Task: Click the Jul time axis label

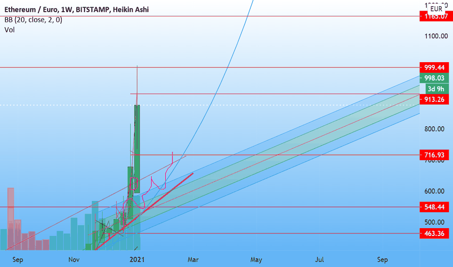Action: point(319,260)
